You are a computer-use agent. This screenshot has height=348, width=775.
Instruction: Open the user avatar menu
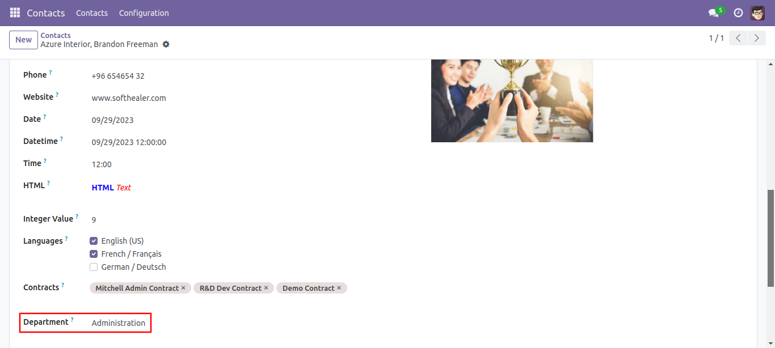click(x=757, y=12)
